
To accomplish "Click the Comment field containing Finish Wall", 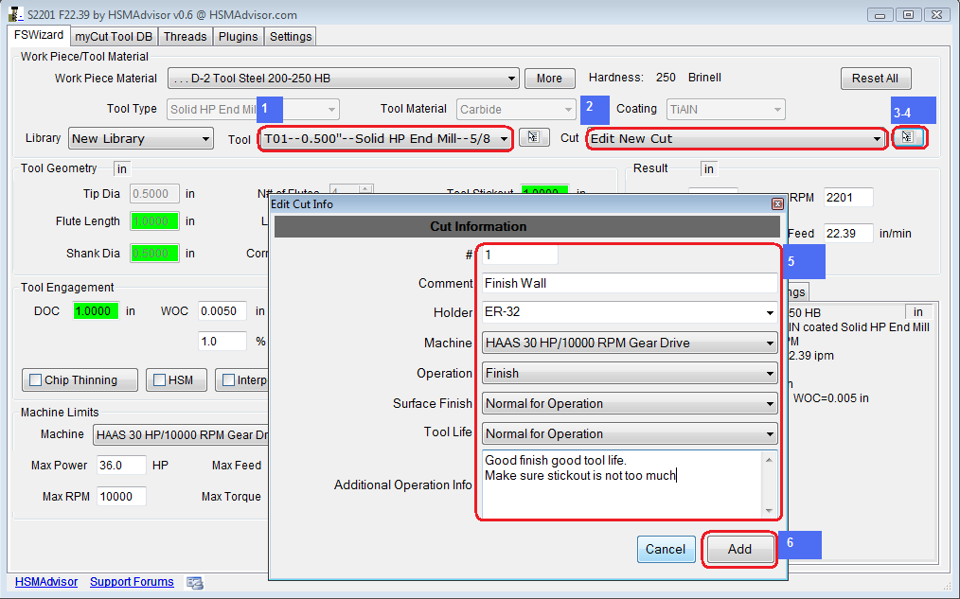I will click(x=629, y=283).
